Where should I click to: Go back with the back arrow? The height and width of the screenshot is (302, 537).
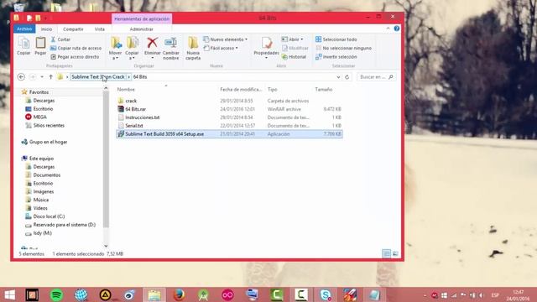point(21,77)
